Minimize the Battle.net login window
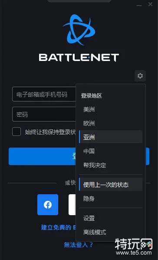Screen dimensions: 158x260 point(139,5)
